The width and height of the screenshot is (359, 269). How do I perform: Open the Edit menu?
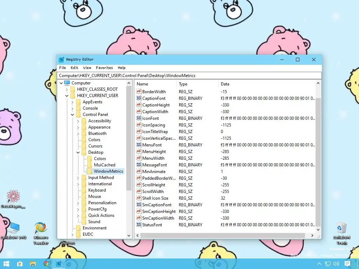click(74, 68)
